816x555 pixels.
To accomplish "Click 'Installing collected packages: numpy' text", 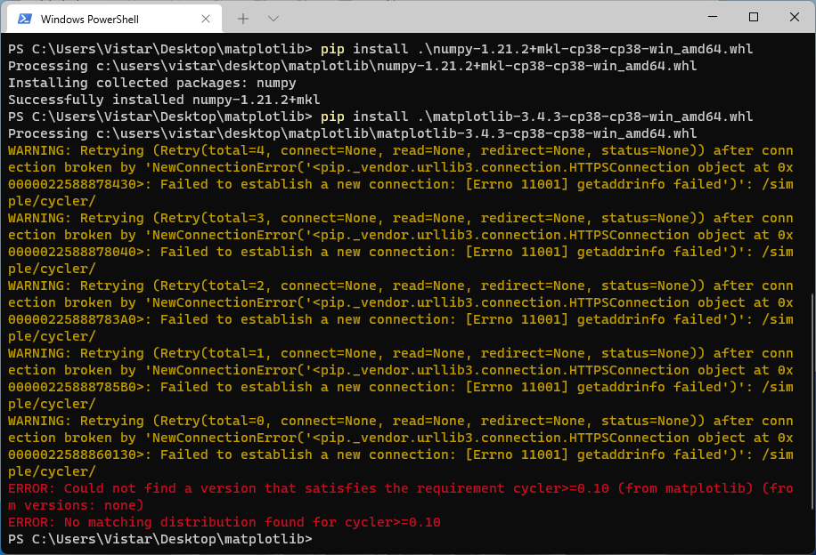I will pyautogui.click(x=152, y=83).
